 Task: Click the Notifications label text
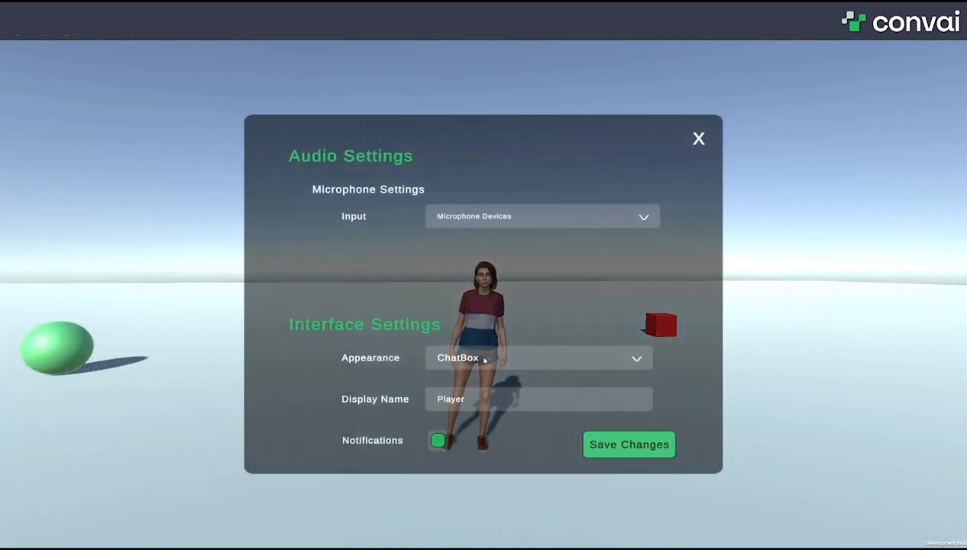(372, 440)
